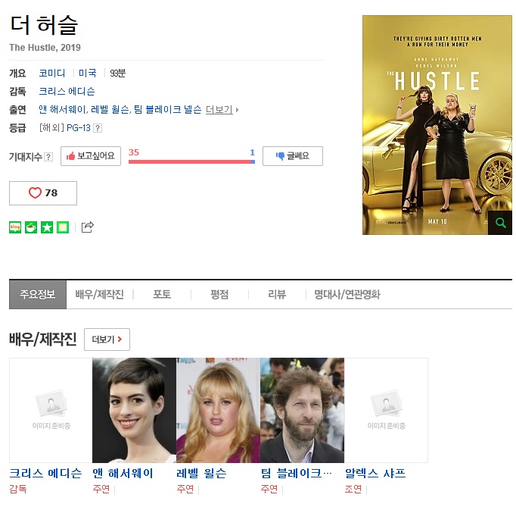Click the red expectation ratio bar
The height and width of the screenshot is (507, 516).
pyautogui.click(x=190, y=162)
